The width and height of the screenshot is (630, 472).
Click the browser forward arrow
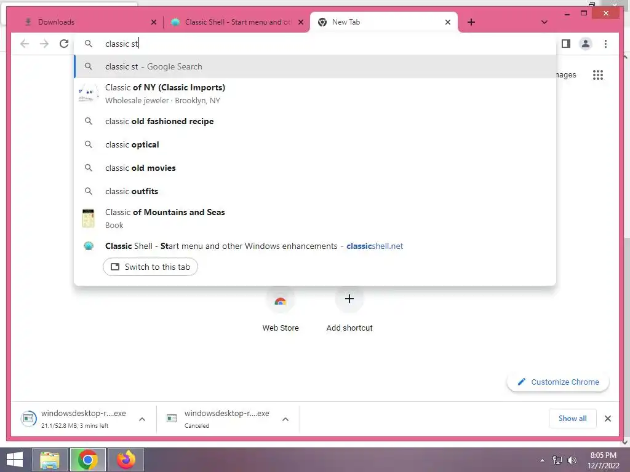pos(44,44)
